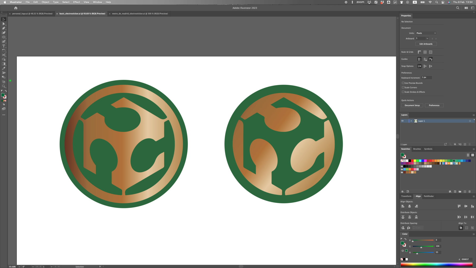Create new layer in Layers panel

point(465,144)
